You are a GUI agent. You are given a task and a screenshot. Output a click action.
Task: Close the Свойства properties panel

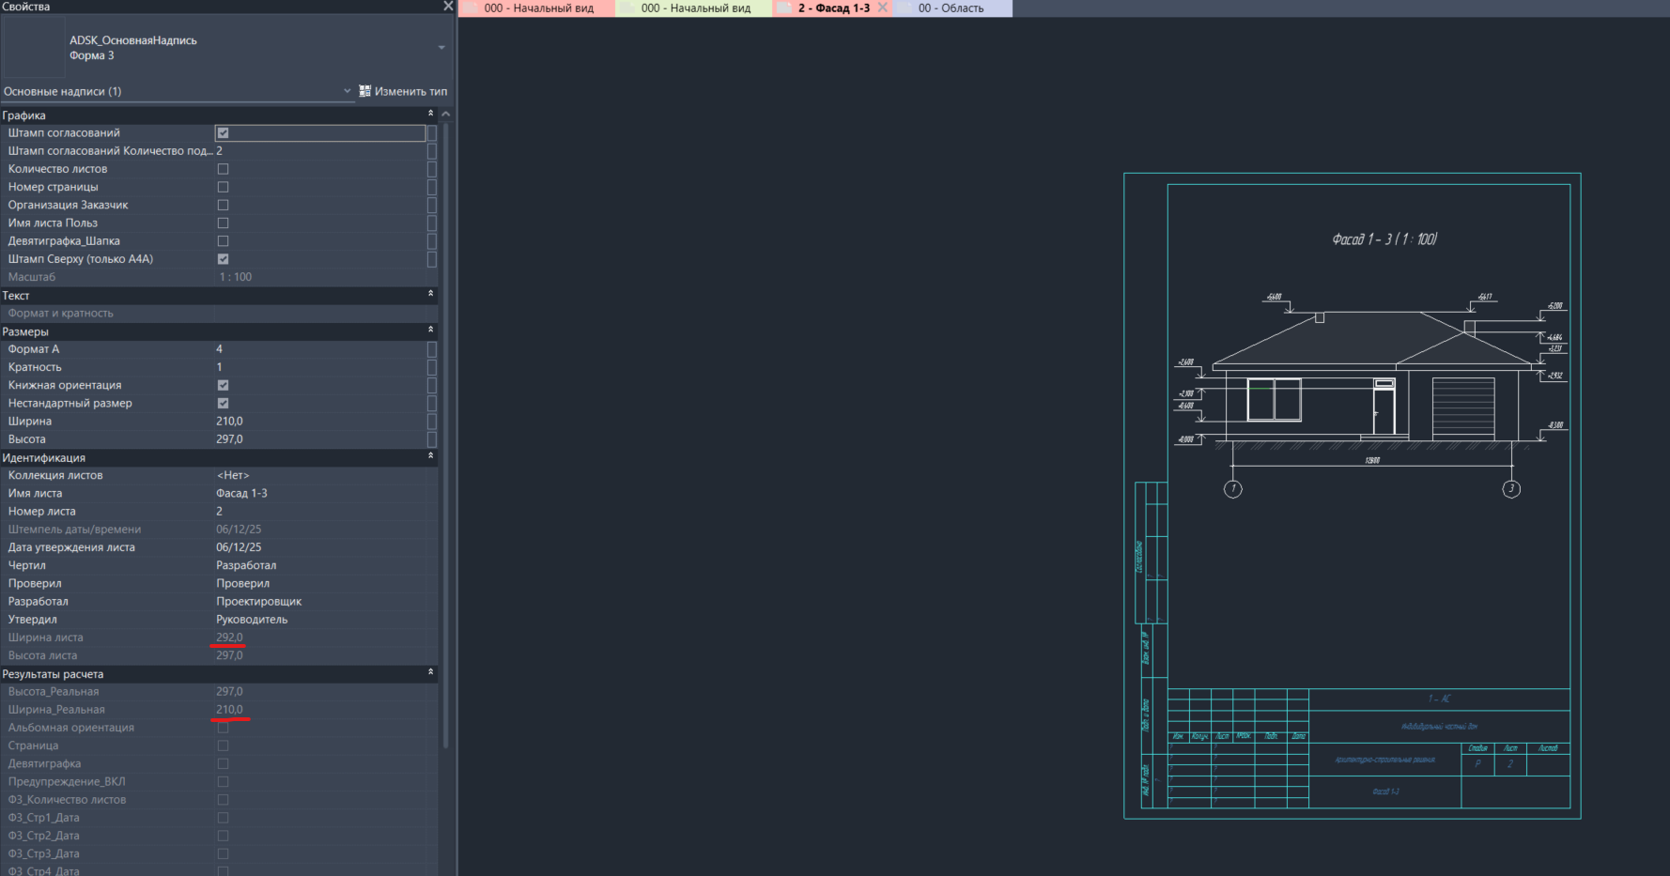[x=448, y=7]
